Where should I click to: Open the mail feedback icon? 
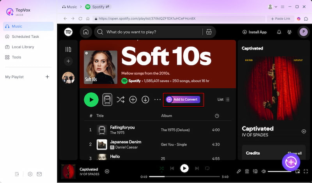click(39, 174)
